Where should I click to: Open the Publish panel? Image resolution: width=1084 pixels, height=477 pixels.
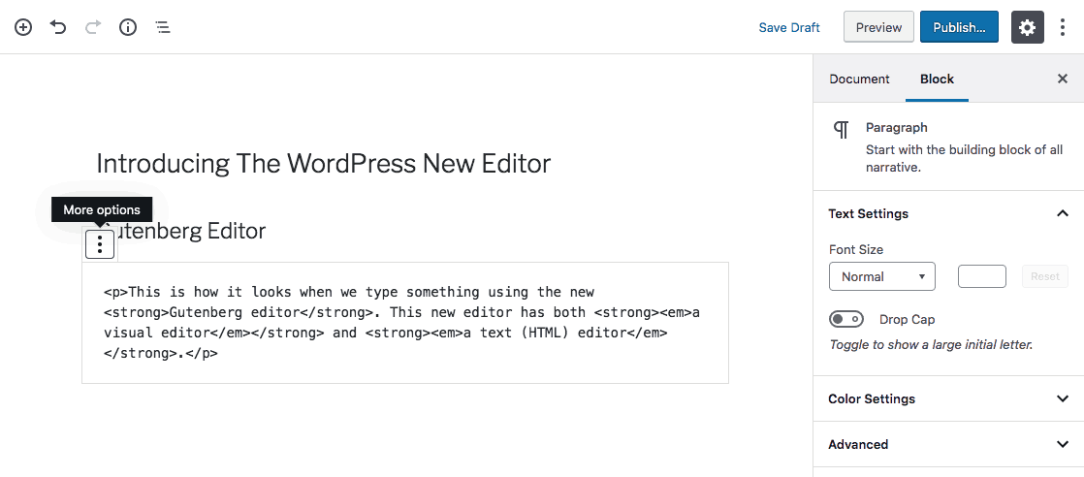959,27
